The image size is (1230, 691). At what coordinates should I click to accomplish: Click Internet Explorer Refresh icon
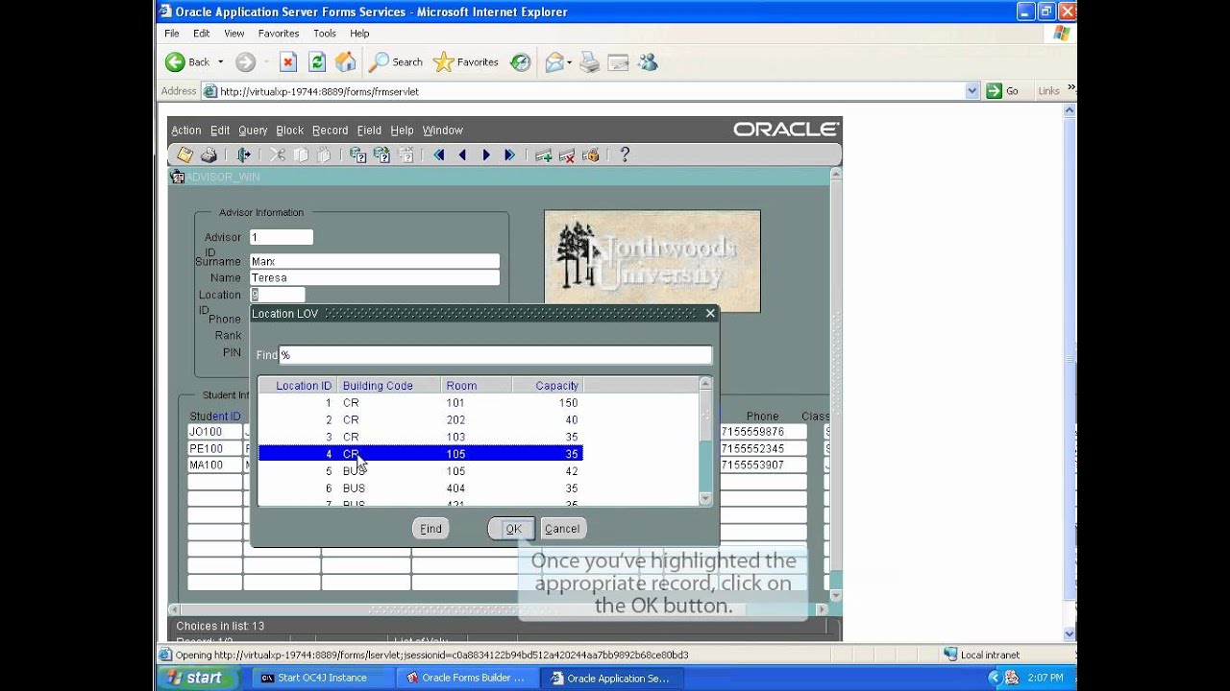click(317, 62)
